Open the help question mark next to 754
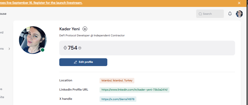Viewport: 248px width, 105px height. (80, 48)
